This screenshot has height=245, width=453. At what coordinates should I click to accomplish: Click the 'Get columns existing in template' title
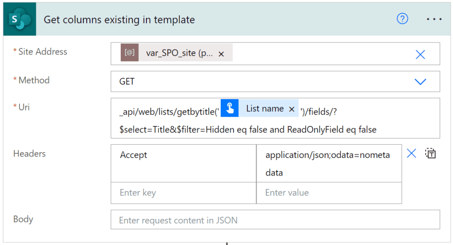(119, 19)
